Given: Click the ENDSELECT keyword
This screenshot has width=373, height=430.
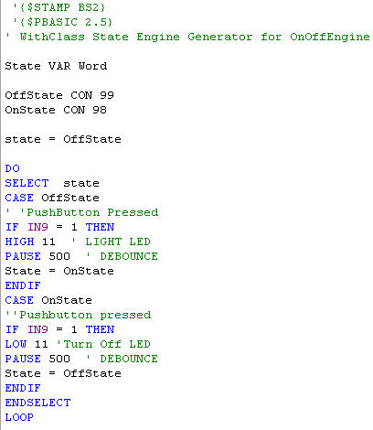Looking at the screenshot, I should (37, 403).
